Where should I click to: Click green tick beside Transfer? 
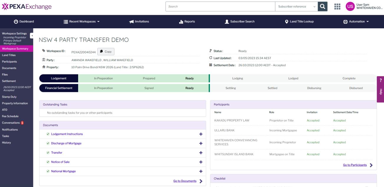click(x=48, y=152)
